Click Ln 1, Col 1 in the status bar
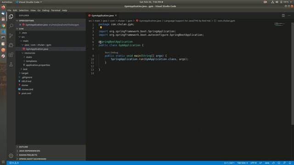 coord(229,163)
